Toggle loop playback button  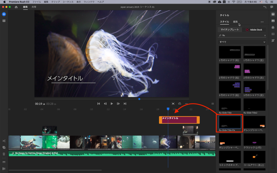point(180,104)
